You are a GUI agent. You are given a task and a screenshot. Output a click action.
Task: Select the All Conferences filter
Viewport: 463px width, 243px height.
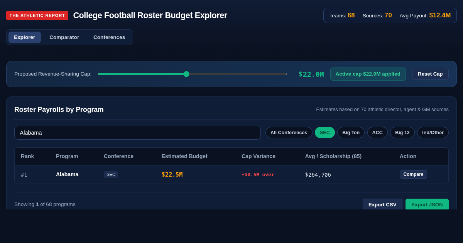(289, 133)
